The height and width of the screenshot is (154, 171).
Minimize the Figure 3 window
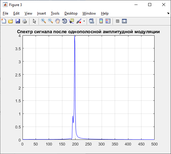pyautogui.click(x=136, y=5)
